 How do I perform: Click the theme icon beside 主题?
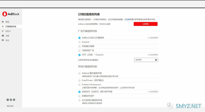[3, 36]
